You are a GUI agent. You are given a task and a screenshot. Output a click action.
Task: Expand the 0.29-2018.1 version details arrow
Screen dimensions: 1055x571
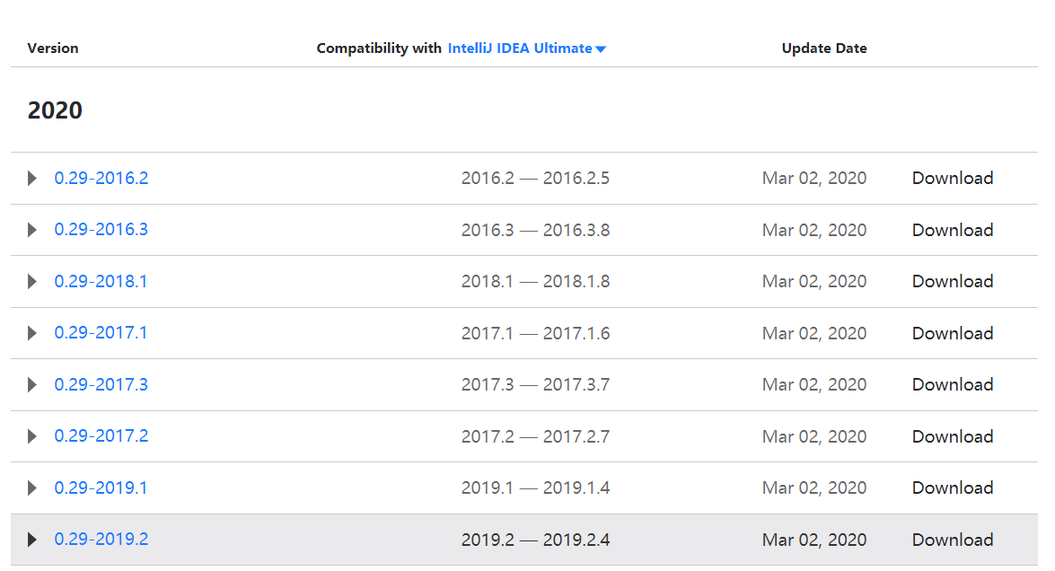pos(32,282)
